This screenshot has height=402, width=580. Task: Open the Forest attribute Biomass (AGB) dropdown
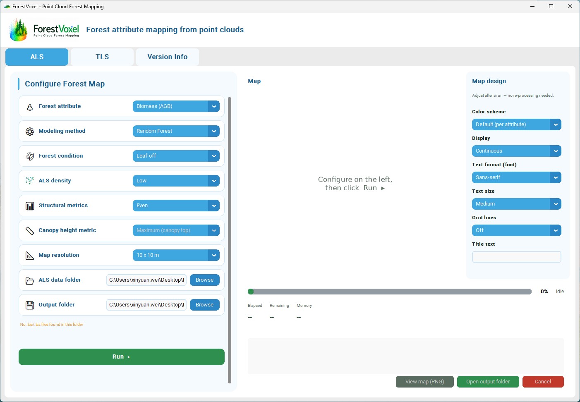(x=176, y=106)
